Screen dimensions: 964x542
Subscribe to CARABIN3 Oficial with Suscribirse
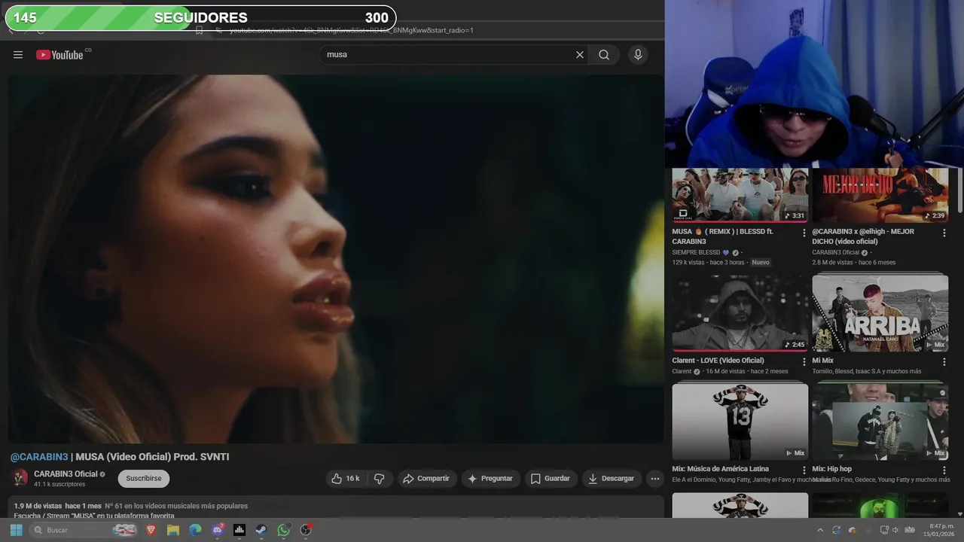(x=144, y=478)
